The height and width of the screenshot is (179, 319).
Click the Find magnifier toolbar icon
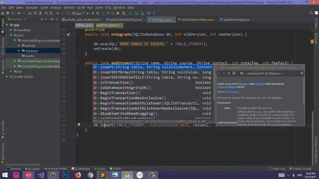click(46, 13)
